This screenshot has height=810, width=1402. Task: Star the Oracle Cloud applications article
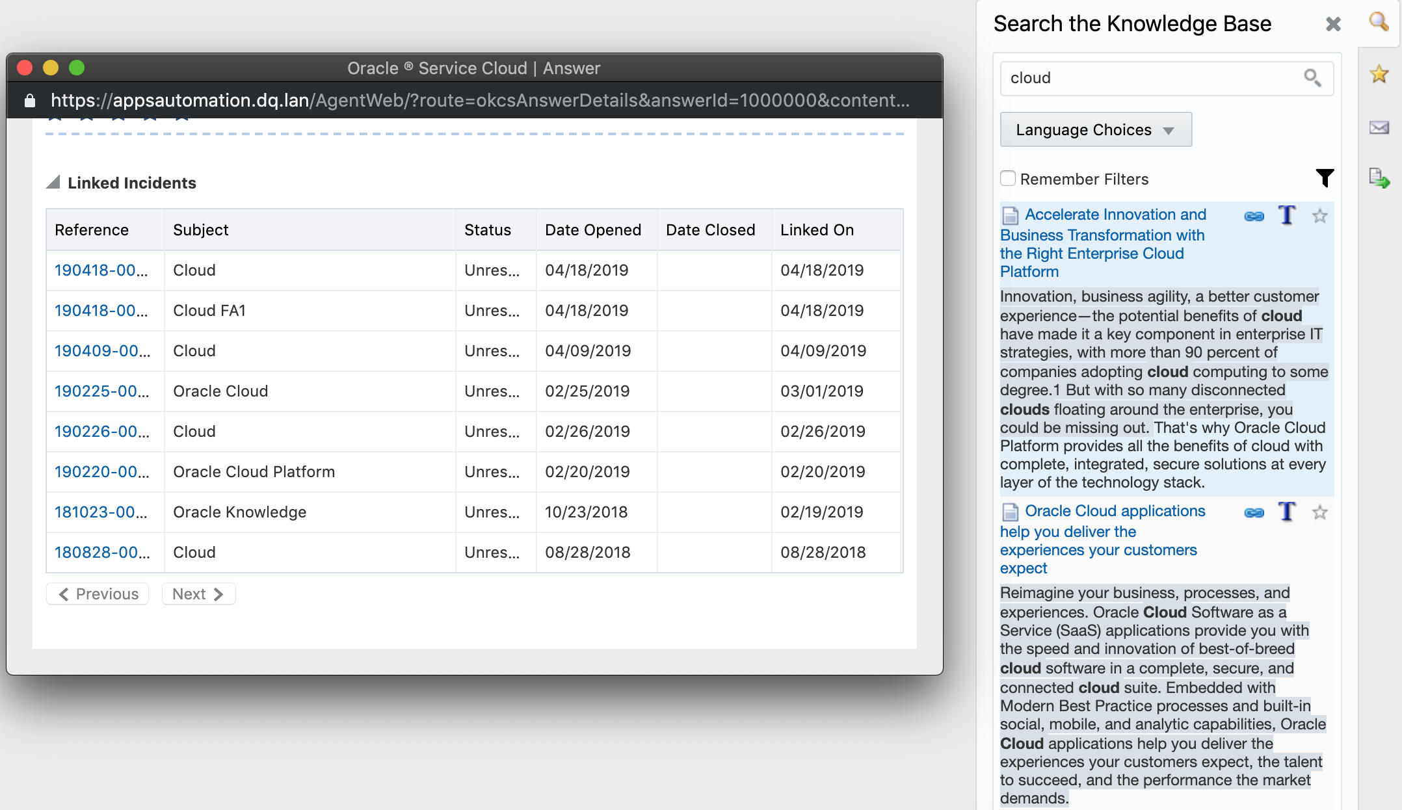pyautogui.click(x=1319, y=513)
